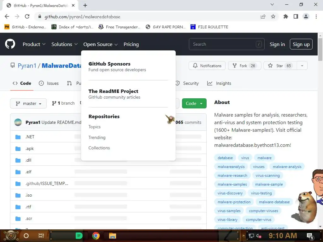This screenshot has height=242, width=323.
Task: Open the .scr folder
Action: click(29, 219)
